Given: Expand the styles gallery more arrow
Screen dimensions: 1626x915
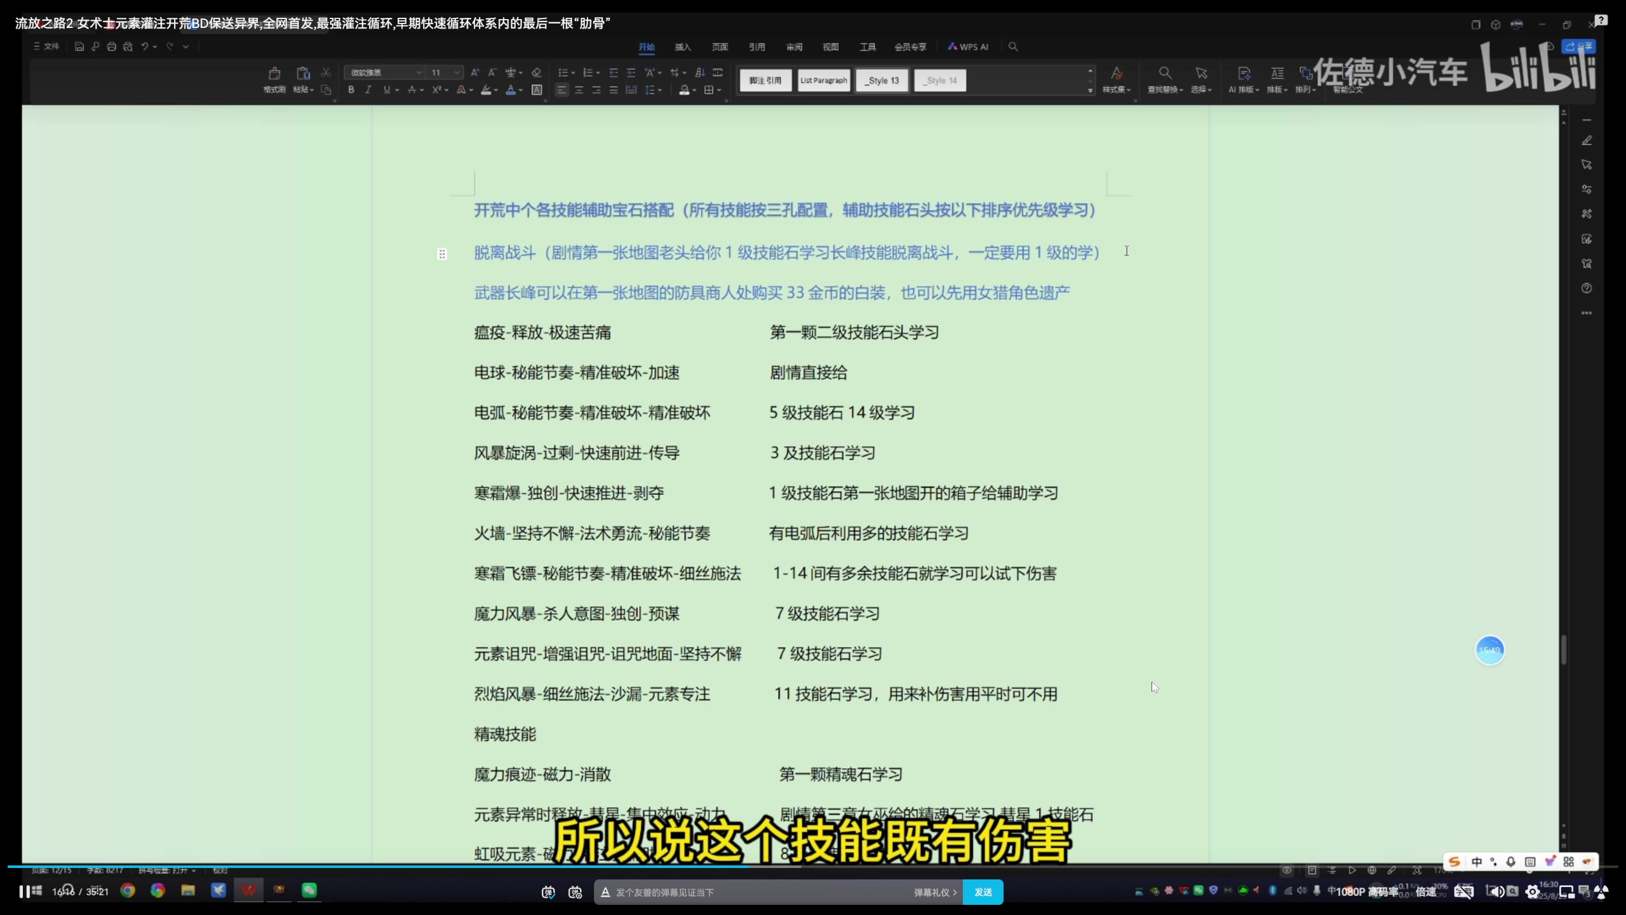Looking at the screenshot, I should [1090, 91].
